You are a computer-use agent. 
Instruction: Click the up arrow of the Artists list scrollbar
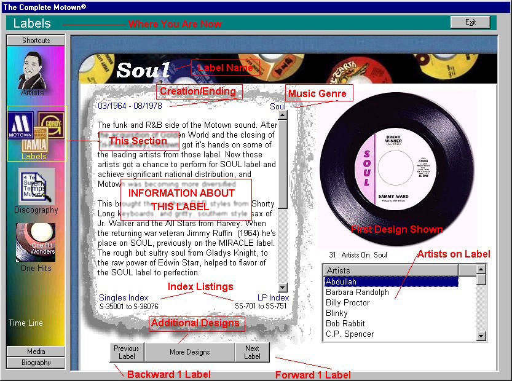481,269
